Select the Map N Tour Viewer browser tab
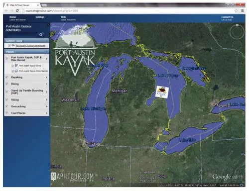This screenshot has height=191, width=249. (x=22, y=5)
